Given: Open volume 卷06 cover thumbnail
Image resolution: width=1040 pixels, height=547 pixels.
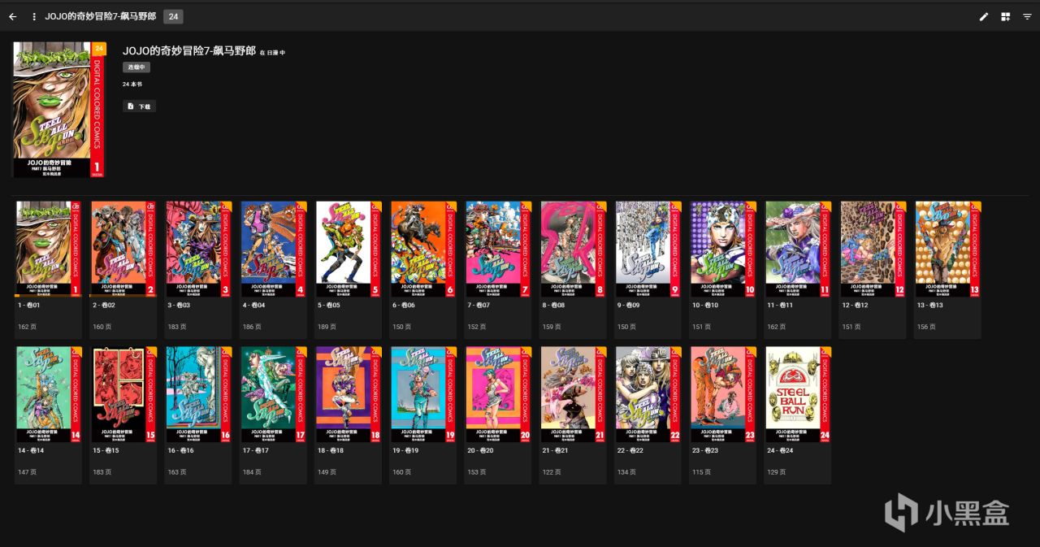Looking at the screenshot, I should 422,249.
